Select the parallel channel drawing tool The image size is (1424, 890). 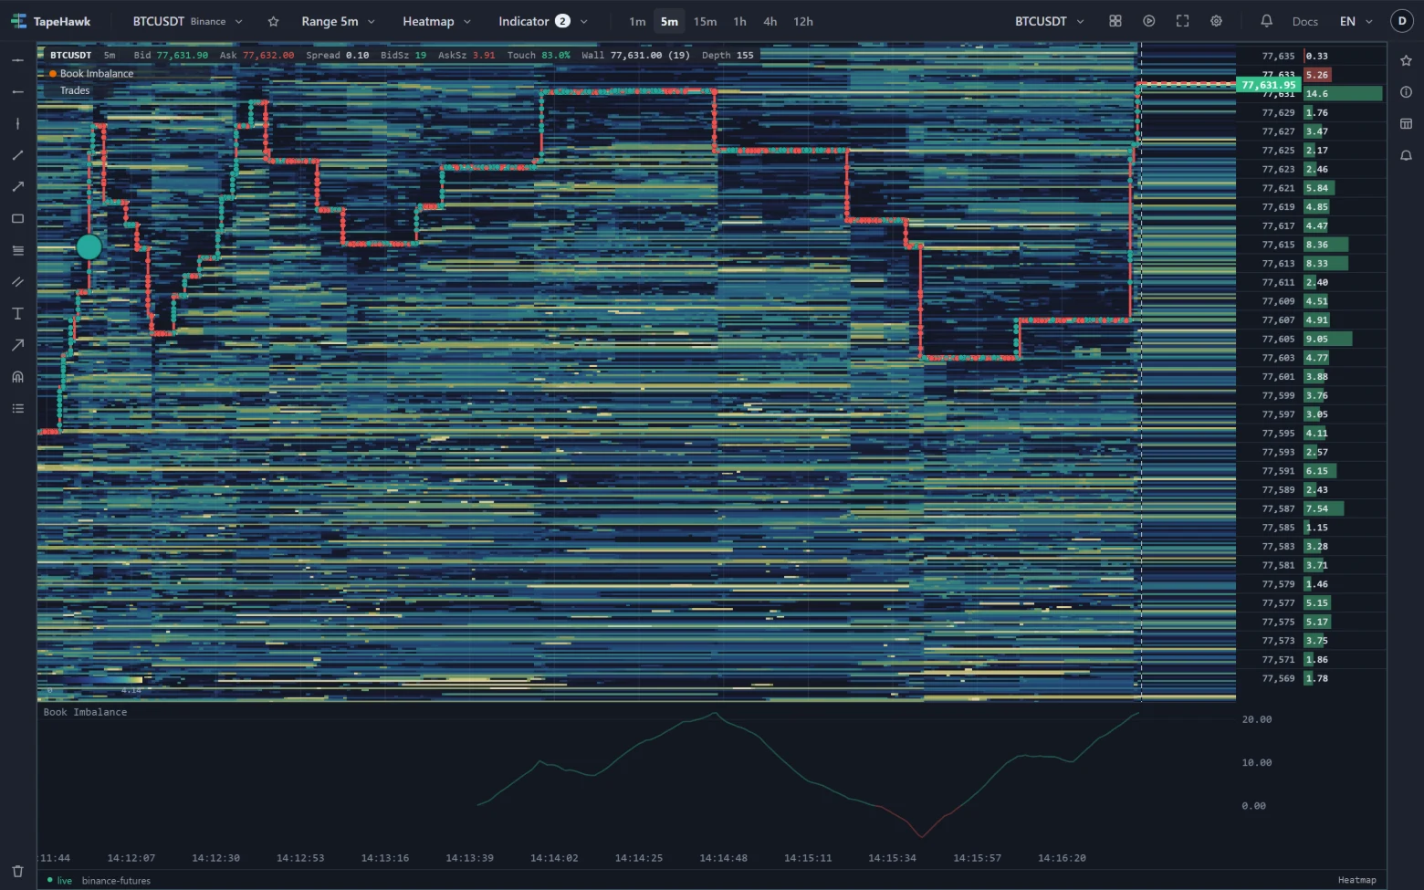pos(17,282)
